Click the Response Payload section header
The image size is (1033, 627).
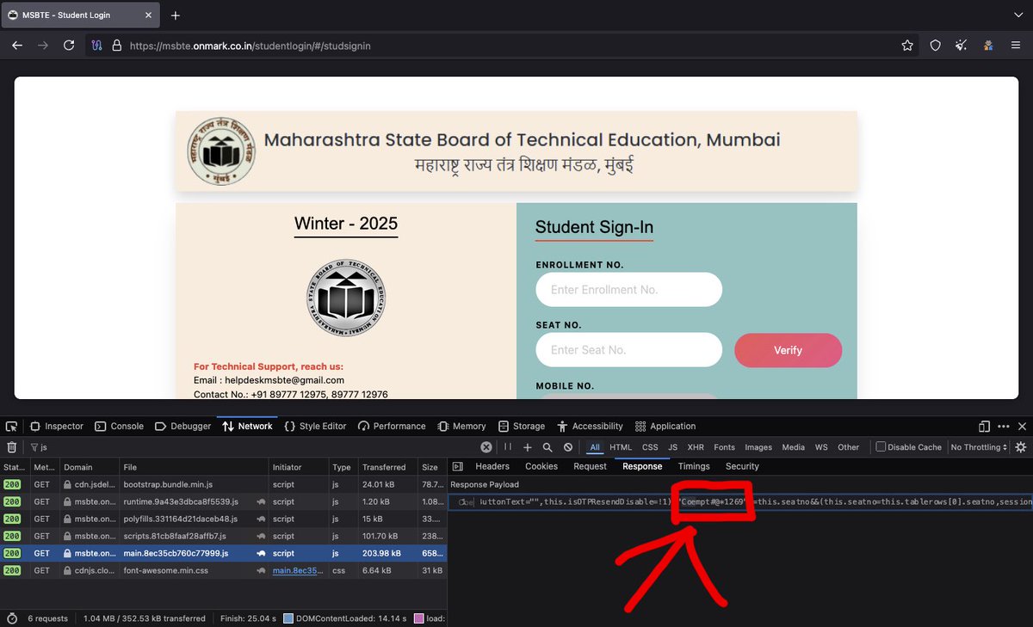click(485, 485)
